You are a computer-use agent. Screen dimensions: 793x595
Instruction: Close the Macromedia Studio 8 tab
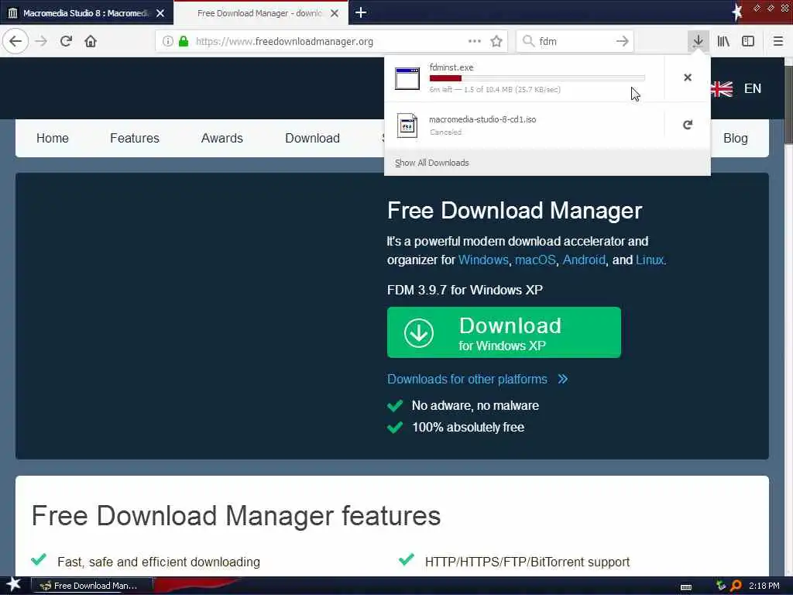click(x=160, y=13)
